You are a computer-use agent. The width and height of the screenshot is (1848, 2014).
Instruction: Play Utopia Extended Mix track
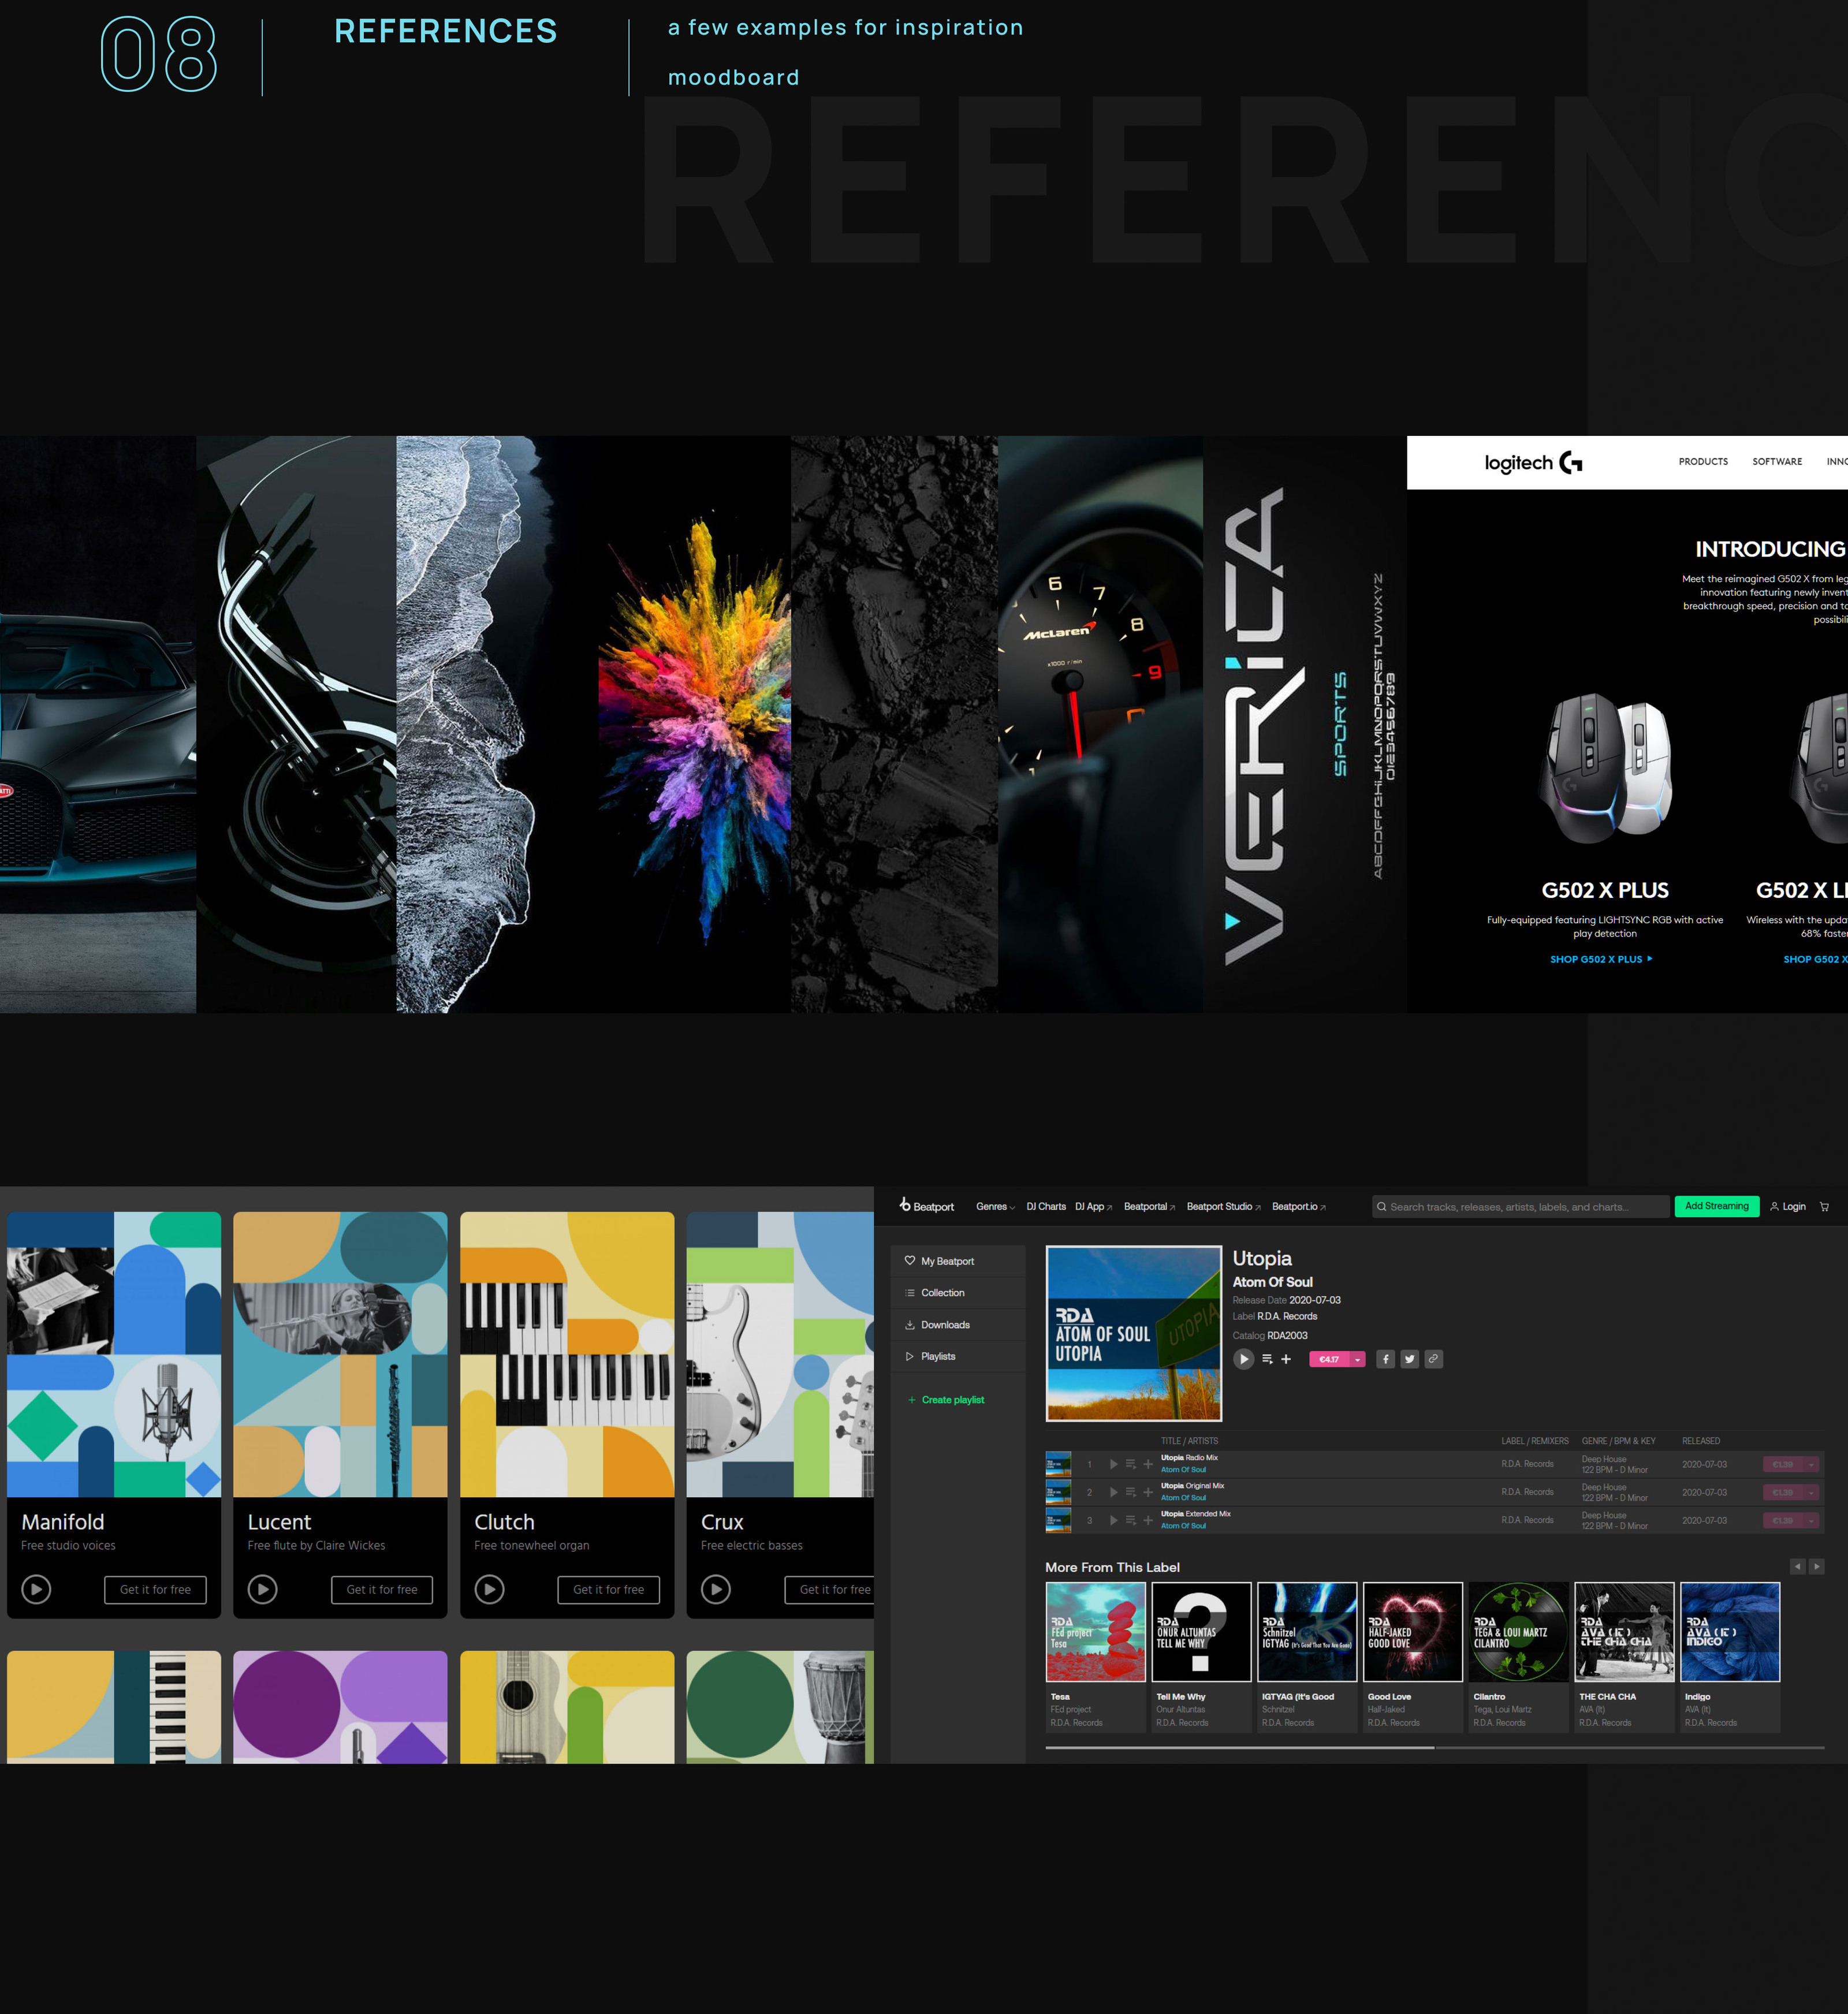click(1113, 1520)
